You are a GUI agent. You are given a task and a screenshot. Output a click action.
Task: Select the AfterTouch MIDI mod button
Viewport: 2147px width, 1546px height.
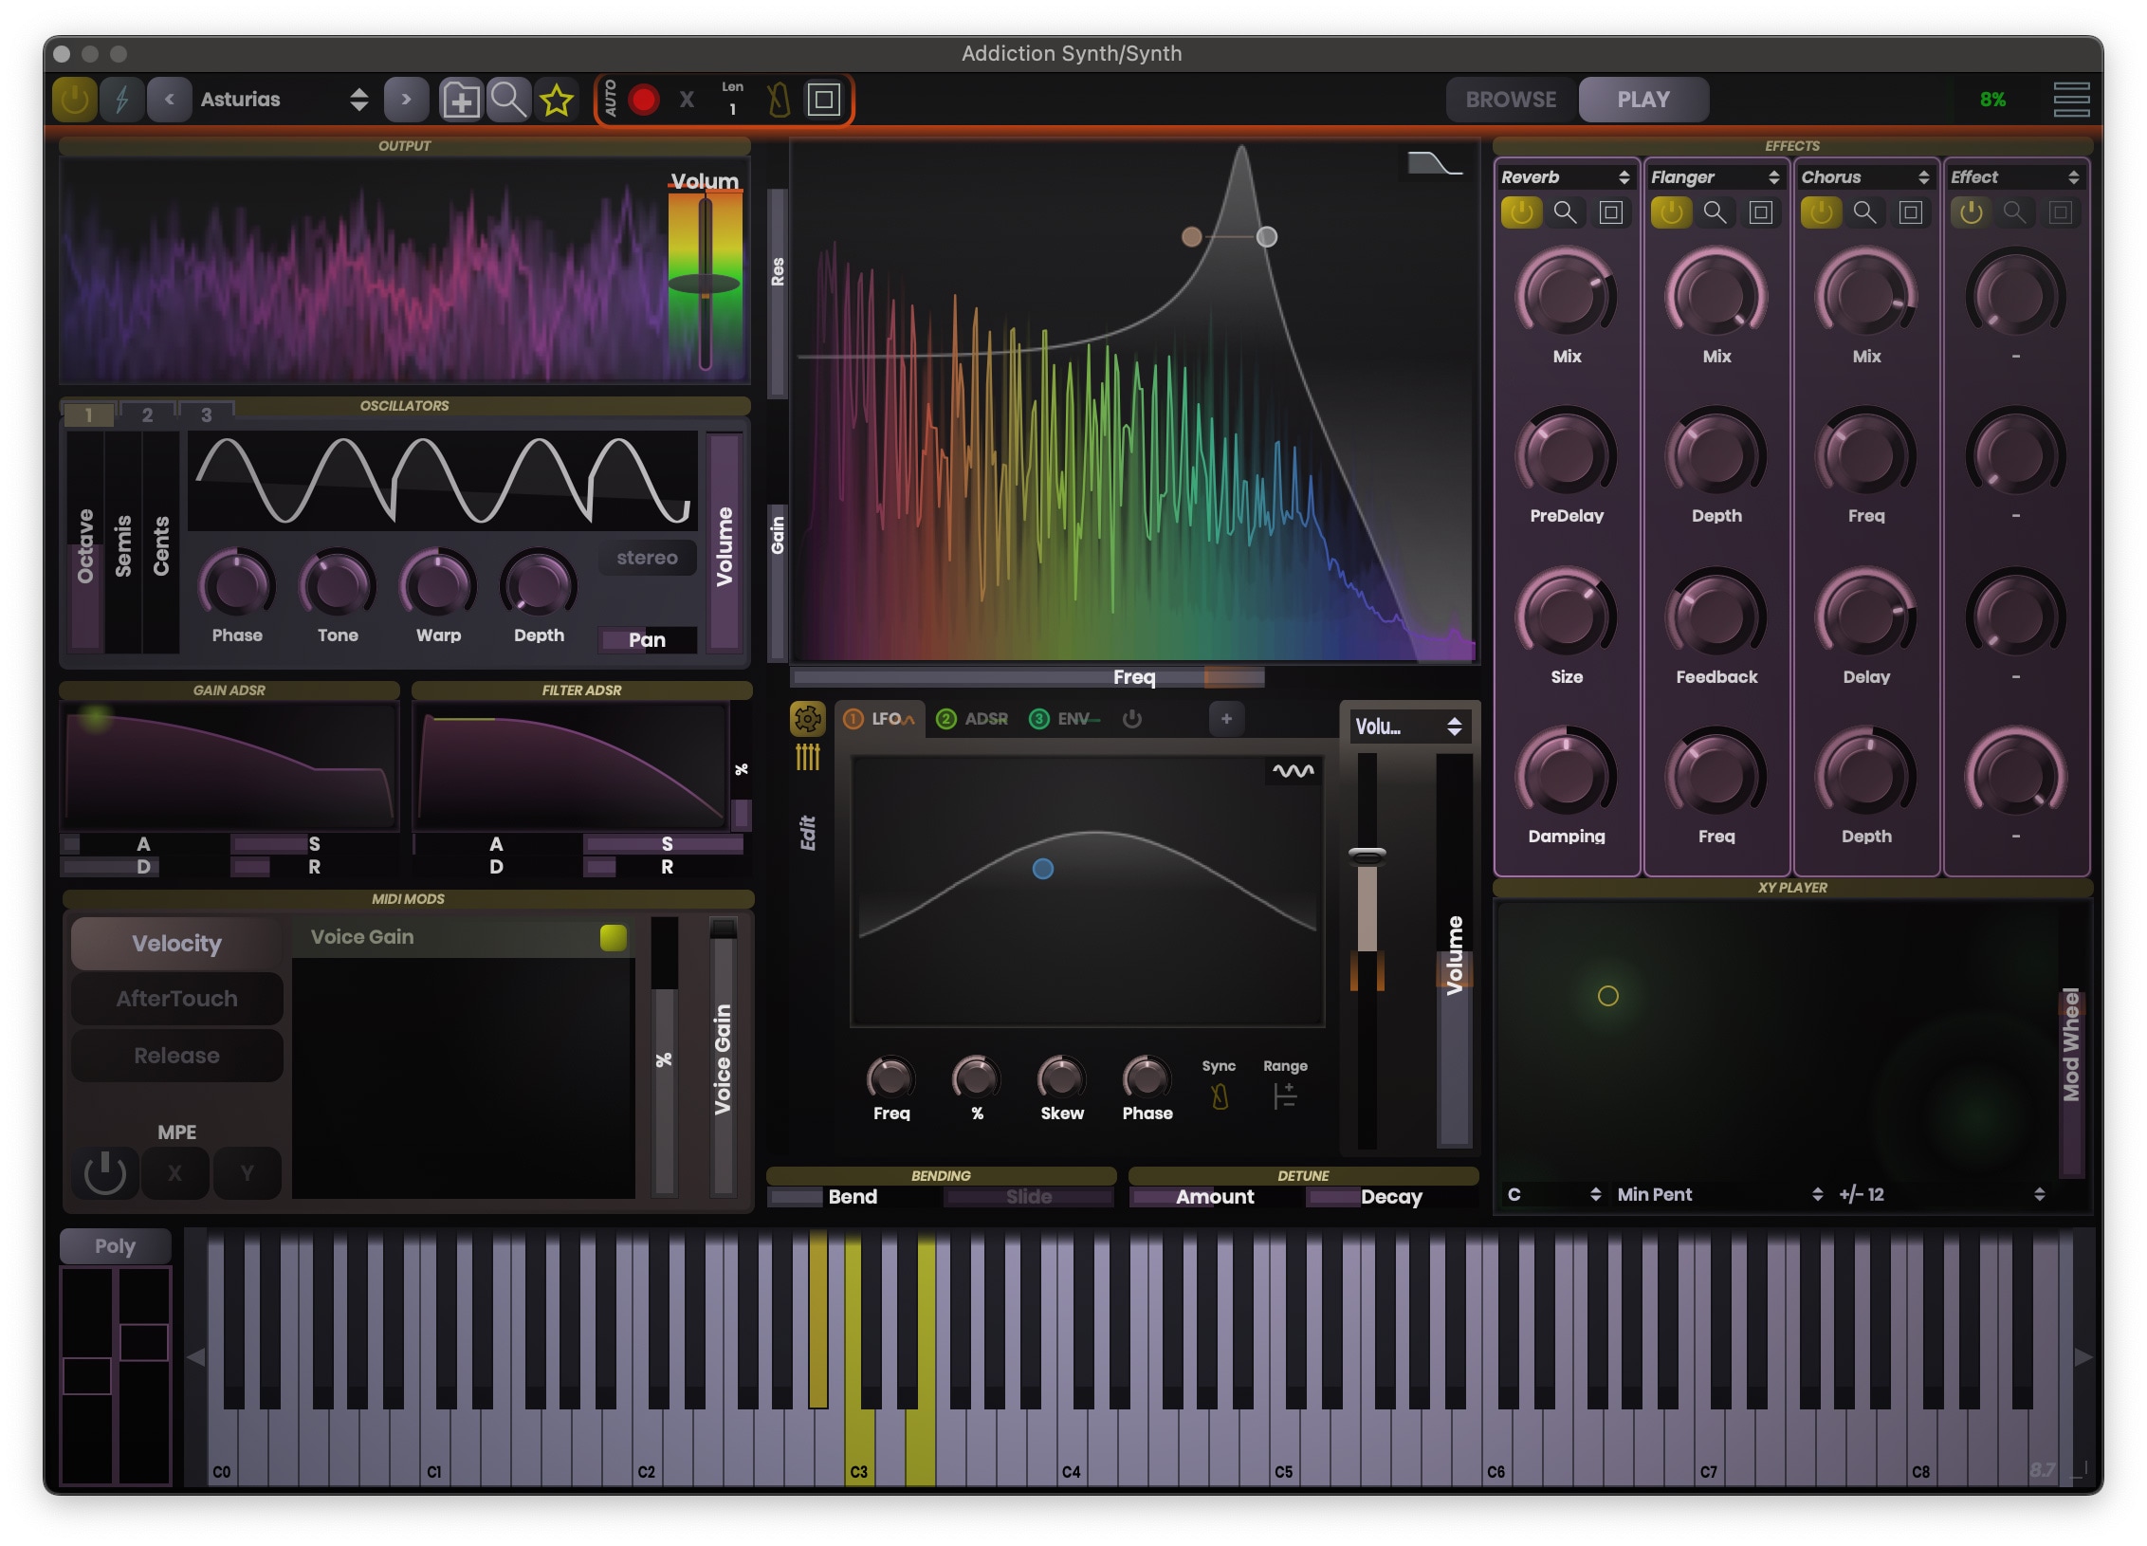click(176, 998)
